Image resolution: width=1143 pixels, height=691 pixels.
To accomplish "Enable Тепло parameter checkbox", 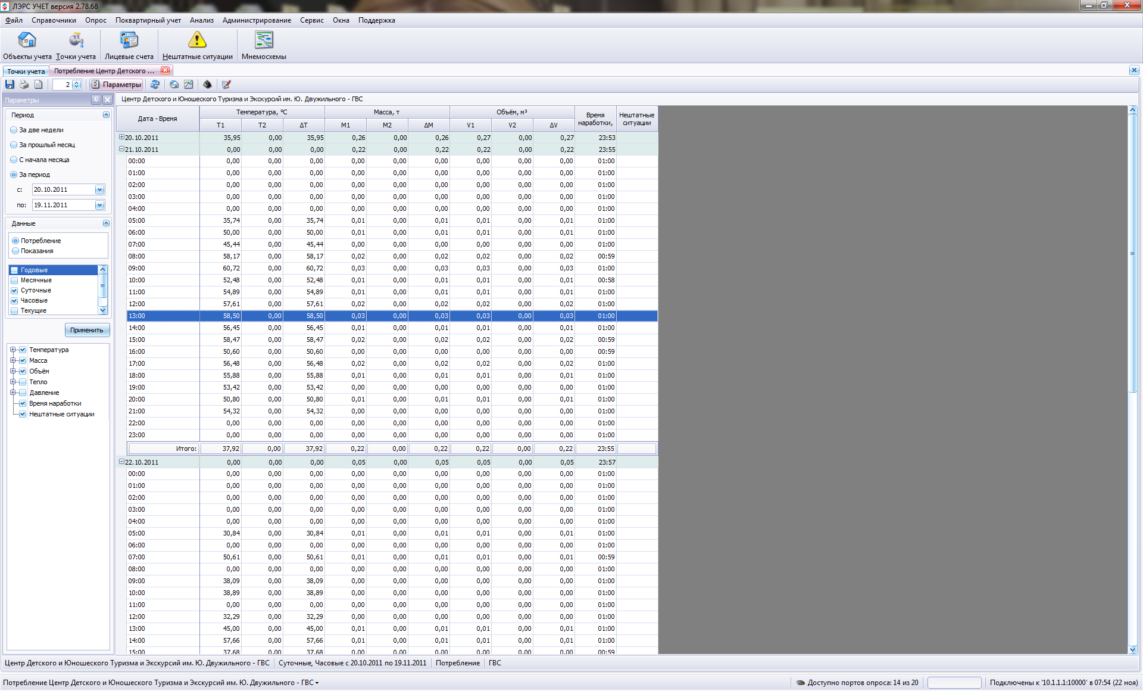I will [x=23, y=382].
